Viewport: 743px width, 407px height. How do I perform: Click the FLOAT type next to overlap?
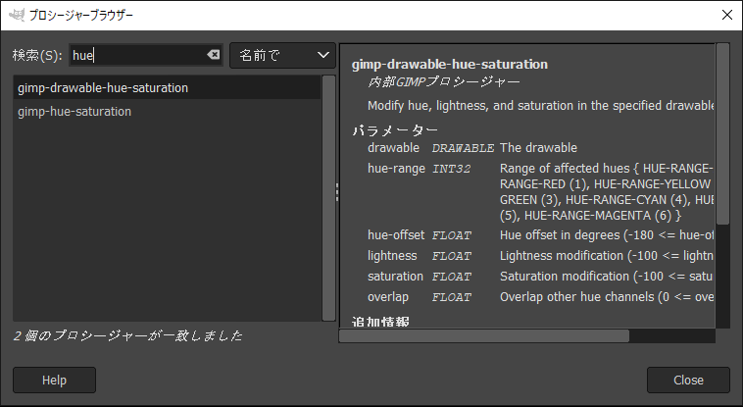click(451, 297)
